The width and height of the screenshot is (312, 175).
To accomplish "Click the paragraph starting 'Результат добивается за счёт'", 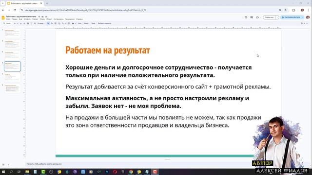I will 168,87.
